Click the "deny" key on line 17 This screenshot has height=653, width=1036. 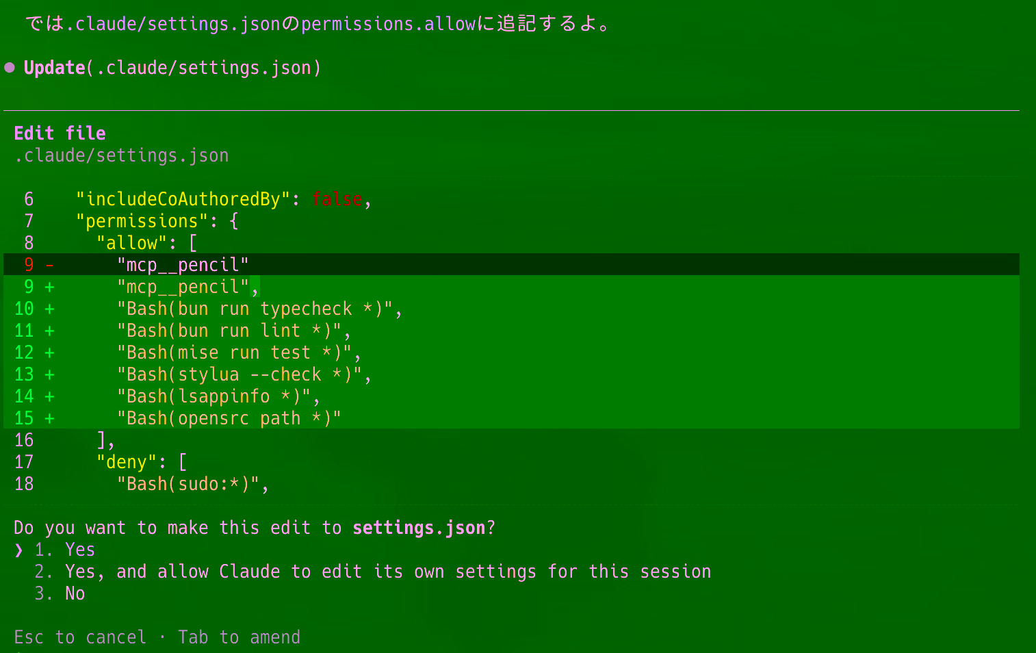[x=127, y=462]
